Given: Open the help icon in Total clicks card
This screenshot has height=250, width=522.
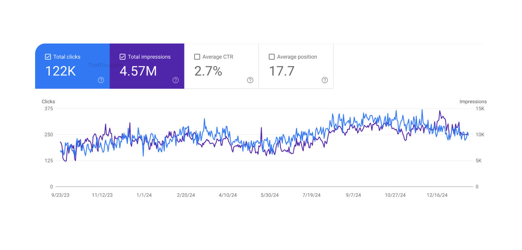Looking at the screenshot, I should (x=101, y=80).
